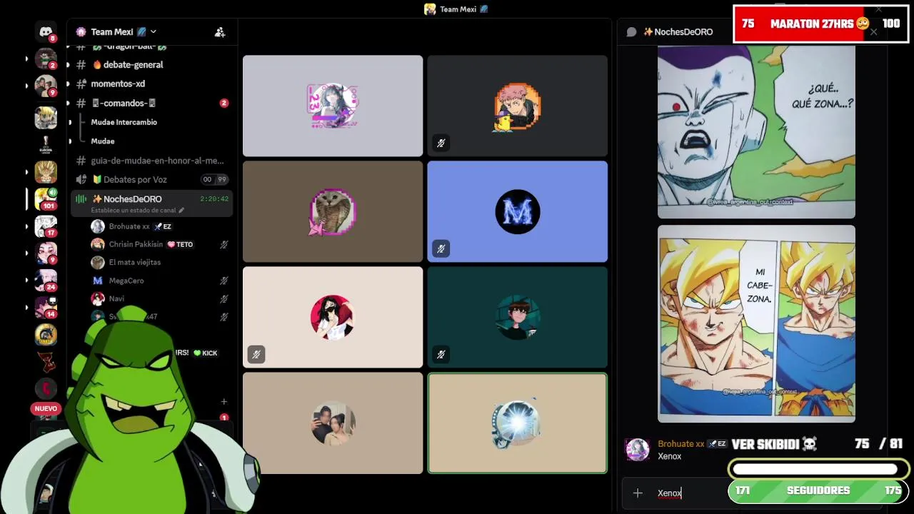This screenshot has height=514, width=914.
Task: Click the edit channel status pencil icon
Action: pos(181,211)
